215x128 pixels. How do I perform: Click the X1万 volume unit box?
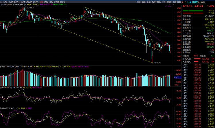coord(177,85)
